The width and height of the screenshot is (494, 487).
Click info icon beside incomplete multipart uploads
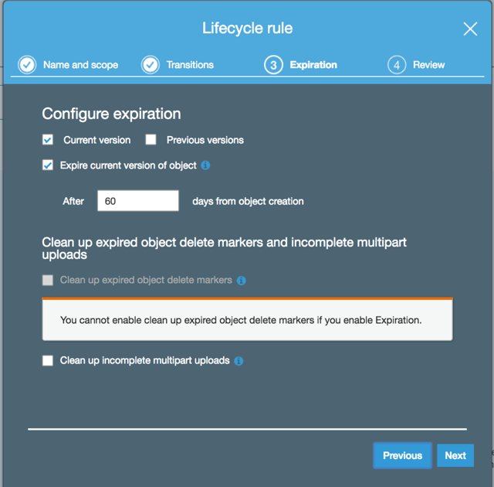point(239,361)
